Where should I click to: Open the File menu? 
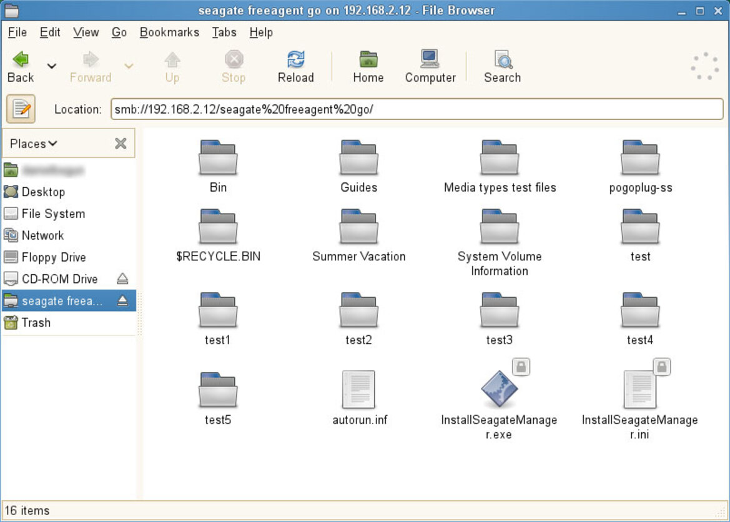pyautogui.click(x=17, y=32)
